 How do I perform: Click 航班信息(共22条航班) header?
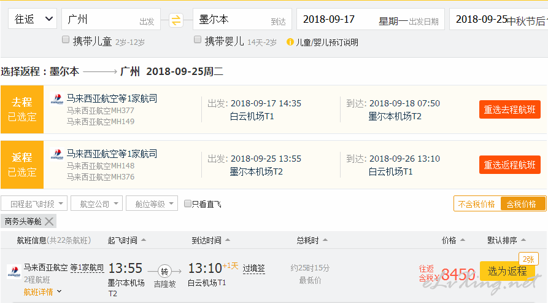pos(54,240)
